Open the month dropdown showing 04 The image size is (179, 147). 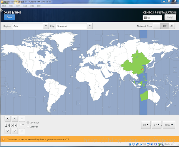point(146,125)
